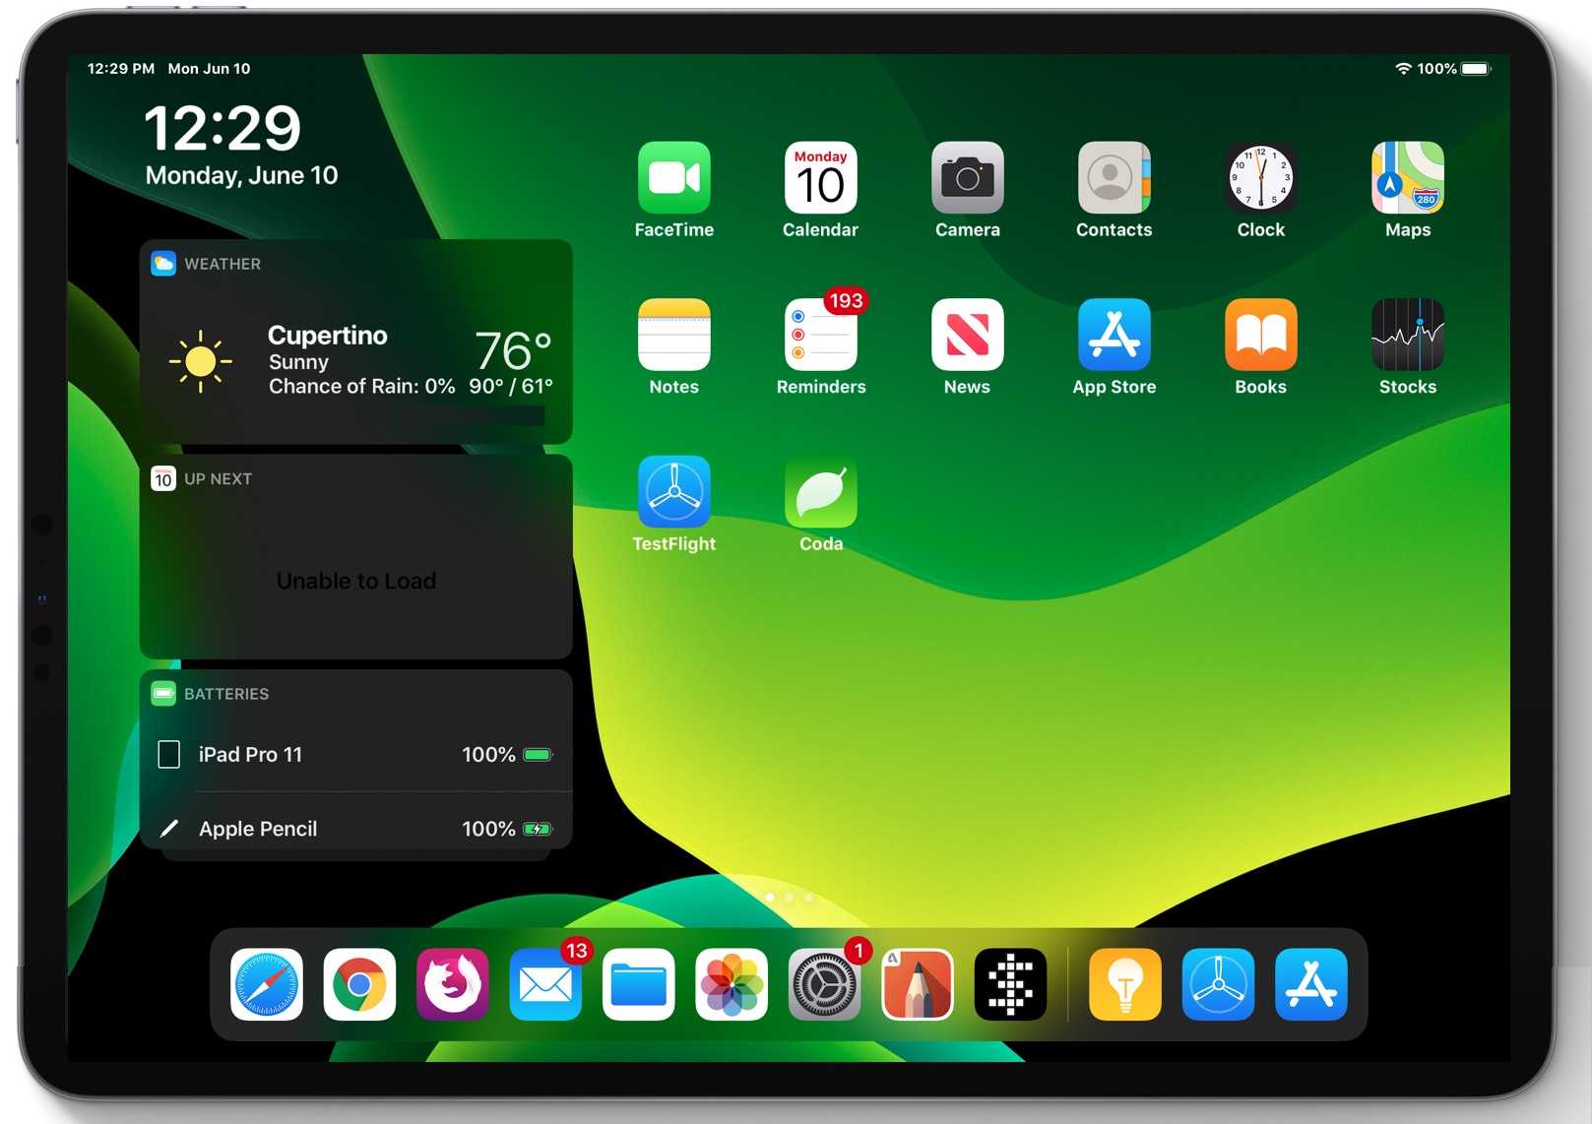
Task: Open Settings with 1 badge
Action: coord(824,984)
